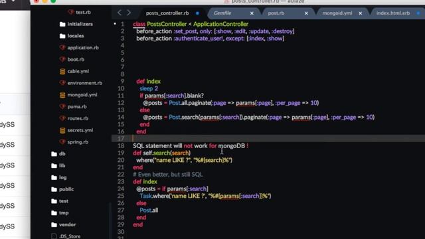The image size is (425, 239).
Task: Switch to posts_controller.rb tab
Action: click(x=167, y=13)
